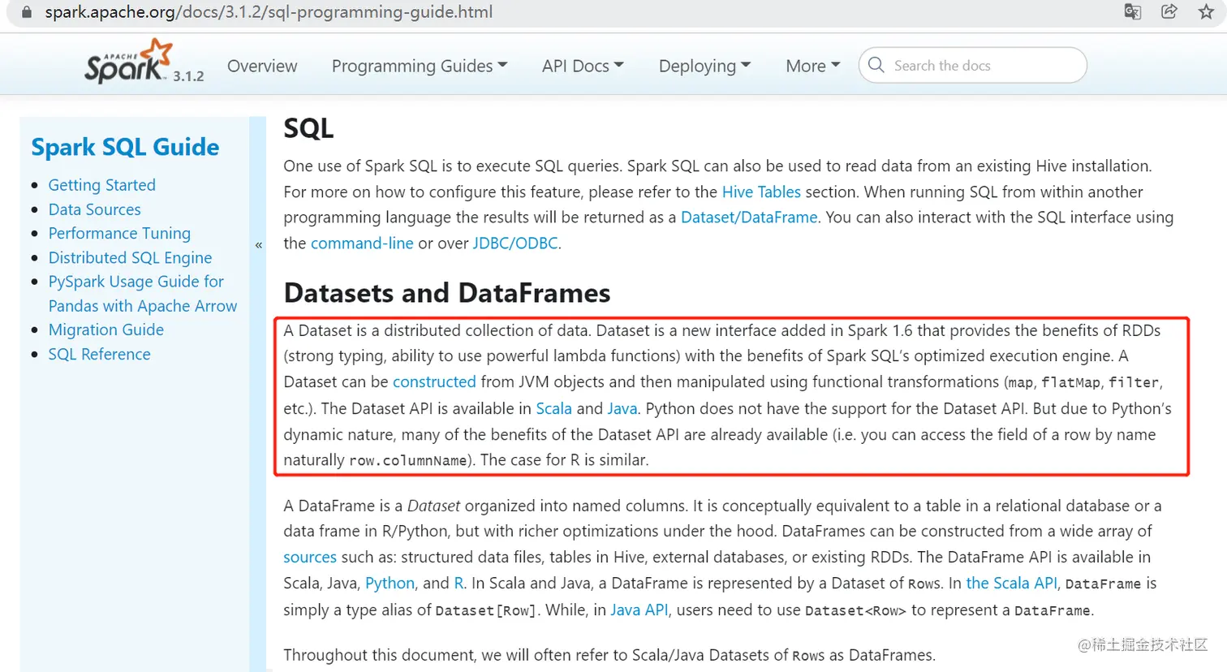
Task: Click the Scala link in Dataset paragraph
Action: pyautogui.click(x=553, y=408)
